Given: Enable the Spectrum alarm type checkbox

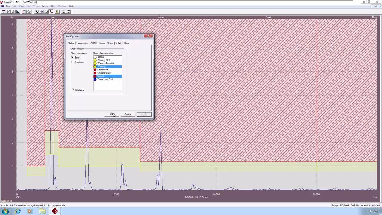Looking at the screenshot, I should point(72,62).
